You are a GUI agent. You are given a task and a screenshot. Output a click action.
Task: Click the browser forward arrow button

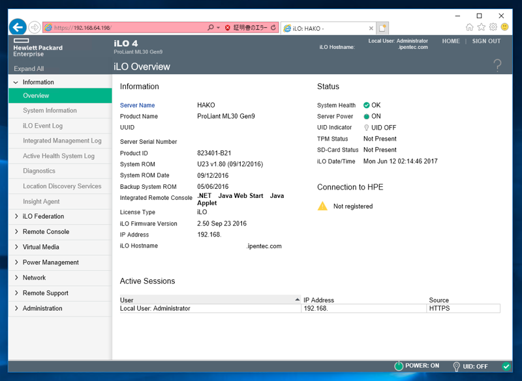35,27
